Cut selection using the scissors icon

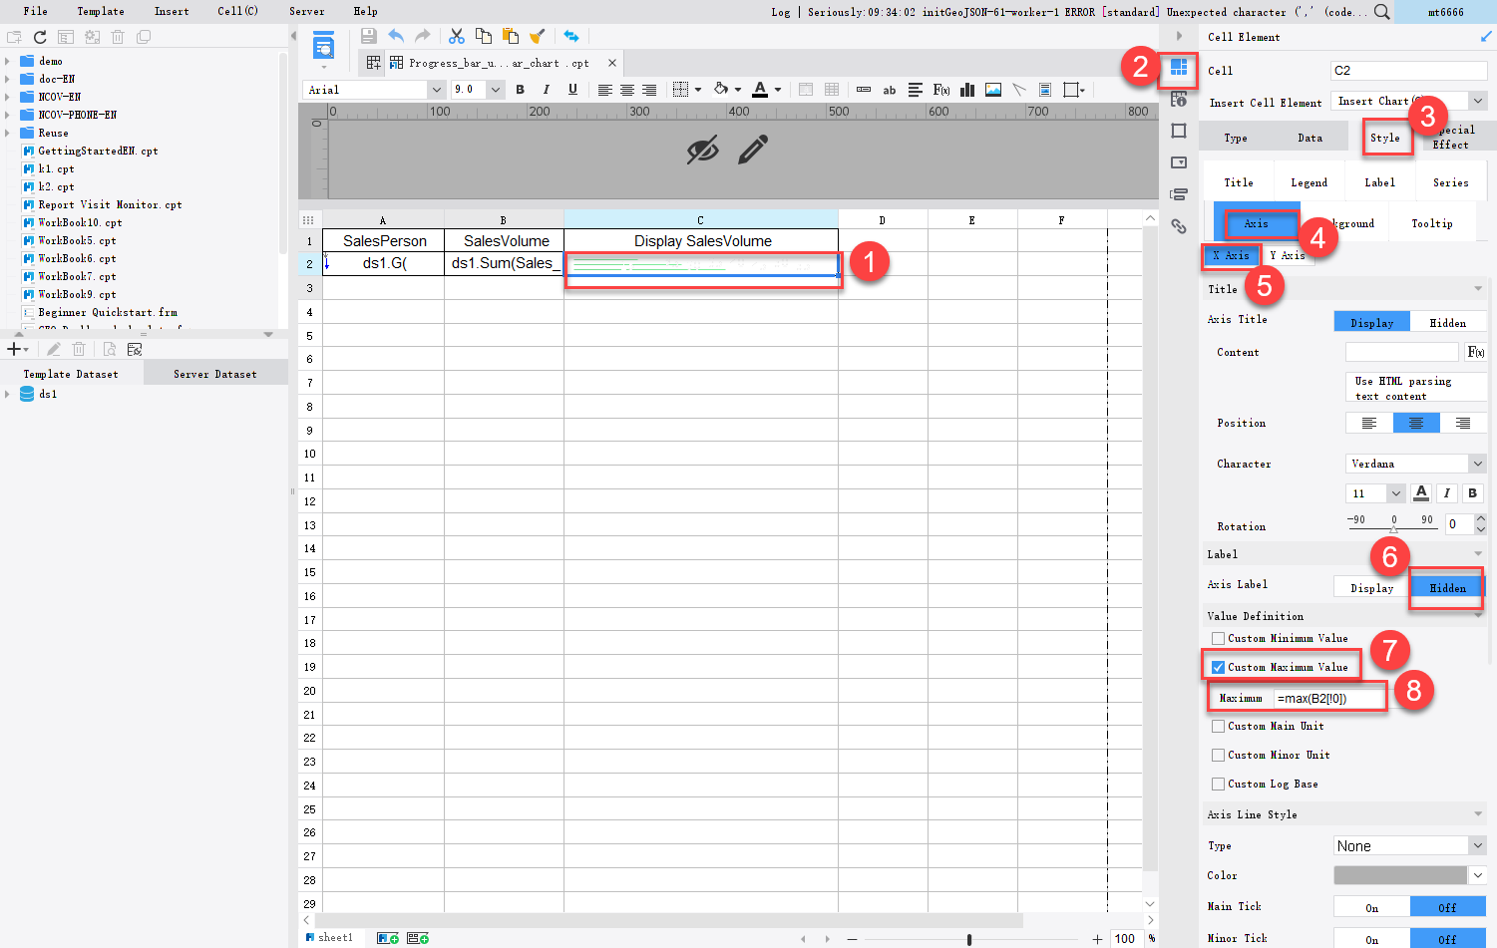(x=457, y=36)
